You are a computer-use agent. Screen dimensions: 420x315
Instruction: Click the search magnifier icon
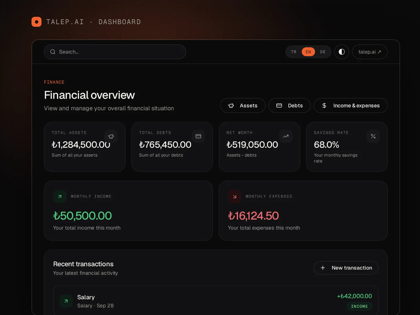coord(53,52)
